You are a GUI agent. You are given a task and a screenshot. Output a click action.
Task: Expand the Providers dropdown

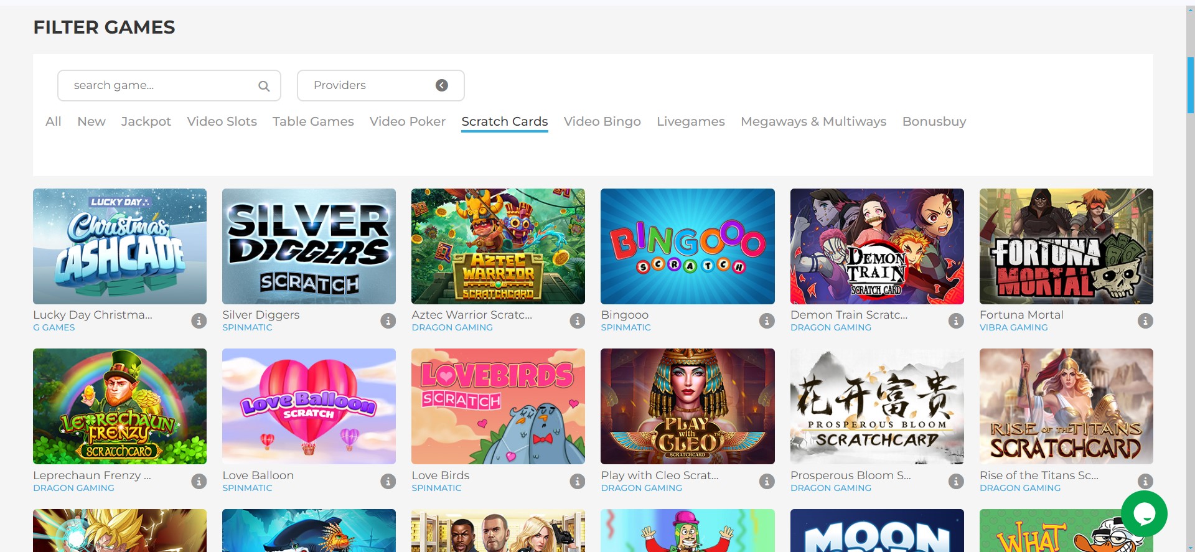[381, 85]
